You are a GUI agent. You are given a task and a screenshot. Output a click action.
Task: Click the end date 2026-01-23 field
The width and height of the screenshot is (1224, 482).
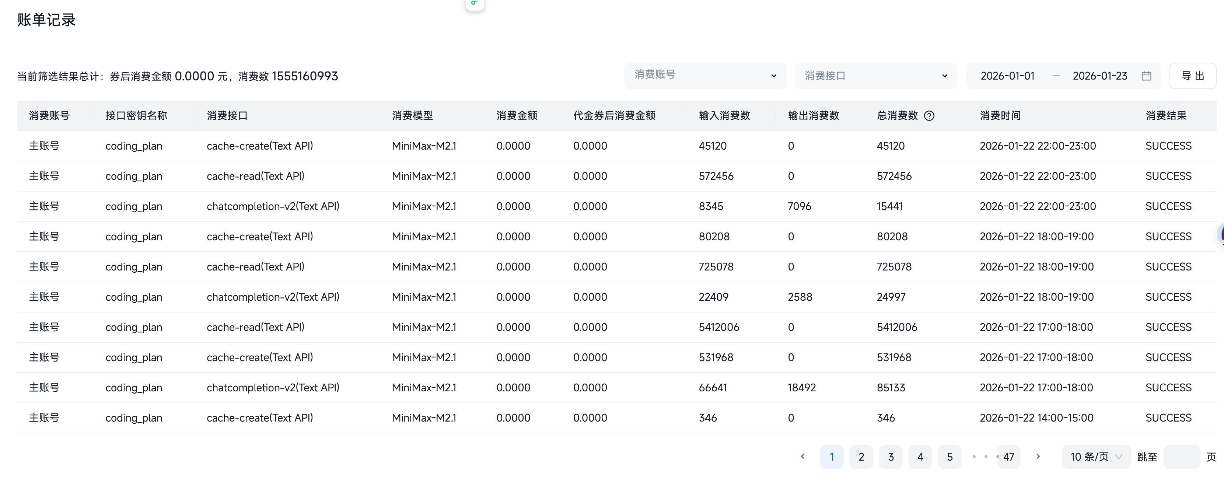click(x=1099, y=76)
